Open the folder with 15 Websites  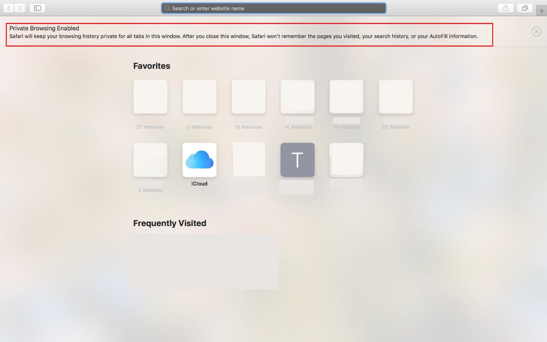coord(347,97)
